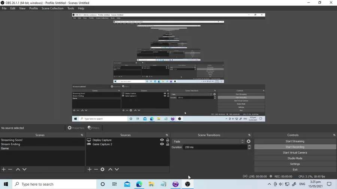The image size is (337, 189).
Task: Open taskbar clock showing 3:25 pm
Action: point(316,184)
